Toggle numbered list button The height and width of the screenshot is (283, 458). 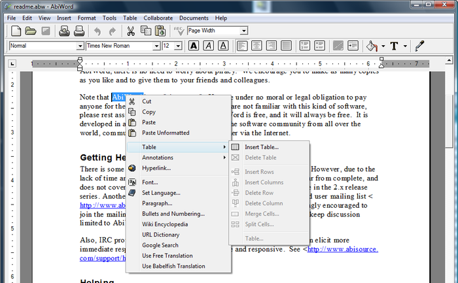pyautogui.click(x=305, y=46)
